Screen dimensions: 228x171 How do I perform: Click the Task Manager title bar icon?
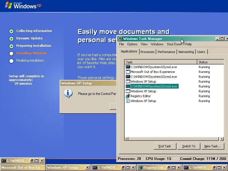point(120,39)
